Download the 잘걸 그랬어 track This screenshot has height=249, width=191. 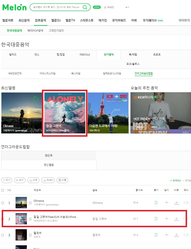177,219
